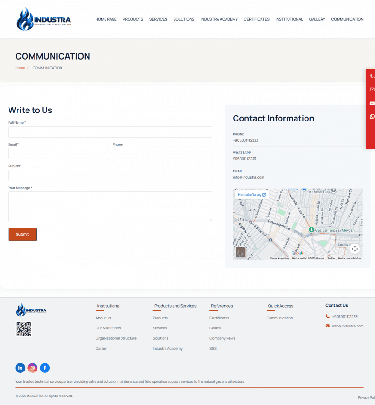Screen dimensions: 375x405
Task: Open HOME PAGE menu item
Action: click(x=106, y=19)
